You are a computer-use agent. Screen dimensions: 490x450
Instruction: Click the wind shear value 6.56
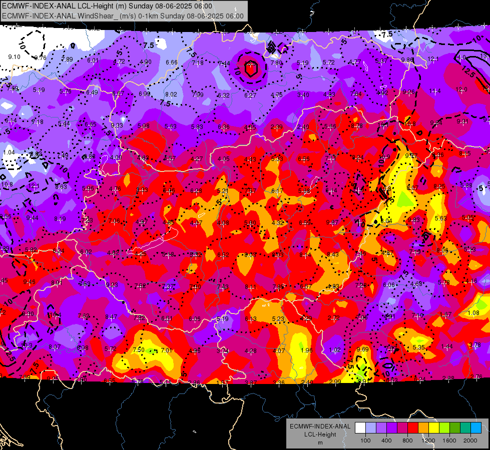[x=304, y=159]
